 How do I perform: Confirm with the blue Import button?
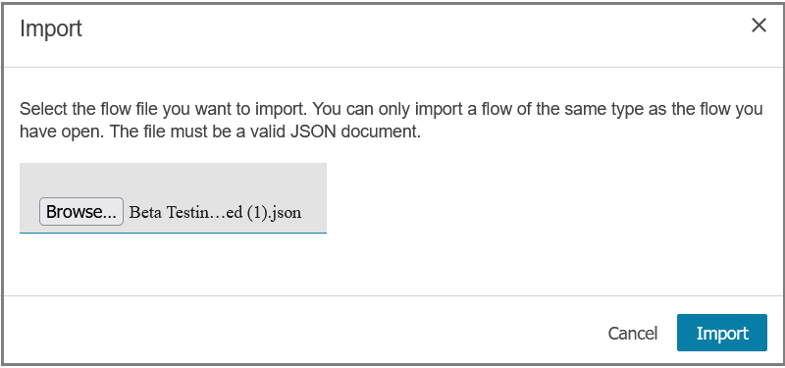[722, 333]
